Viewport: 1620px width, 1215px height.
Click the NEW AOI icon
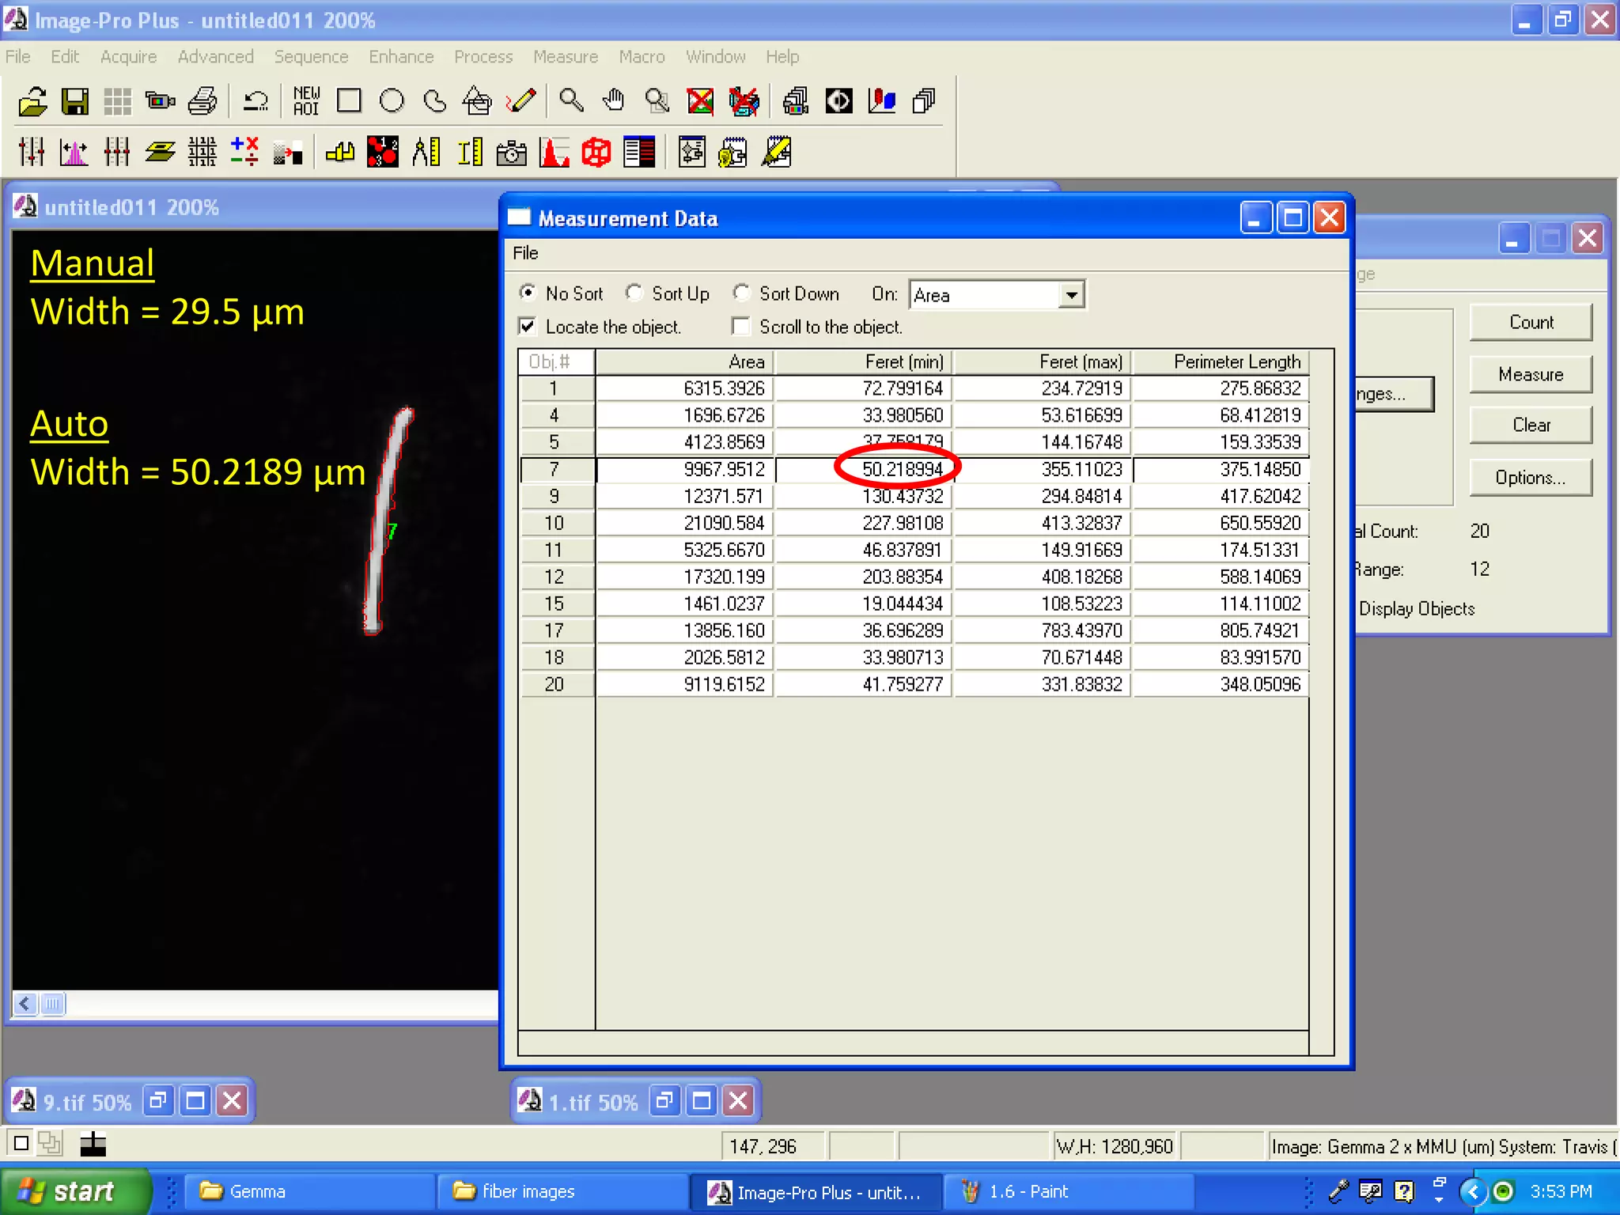point(307,101)
